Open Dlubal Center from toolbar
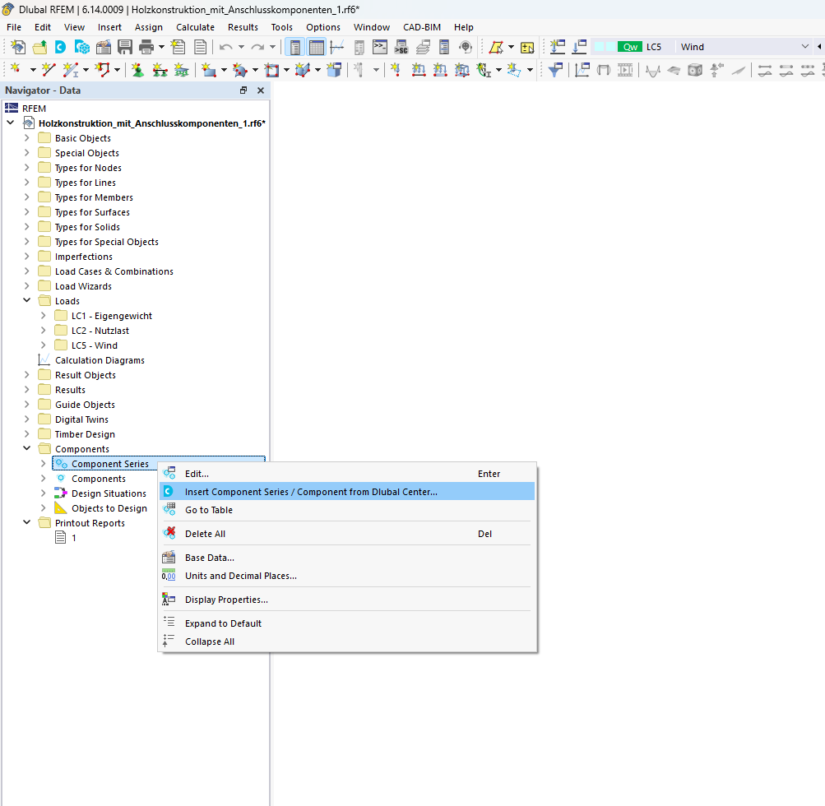This screenshot has height=806, width=825. click(x=61, y=48)
